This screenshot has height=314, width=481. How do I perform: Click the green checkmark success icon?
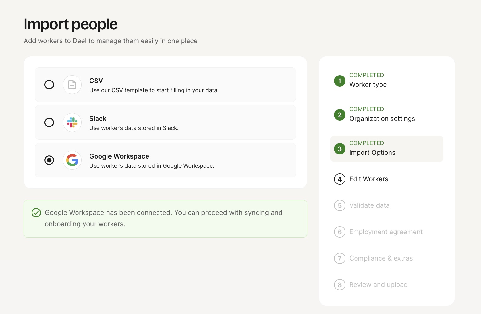coord(36,213)
